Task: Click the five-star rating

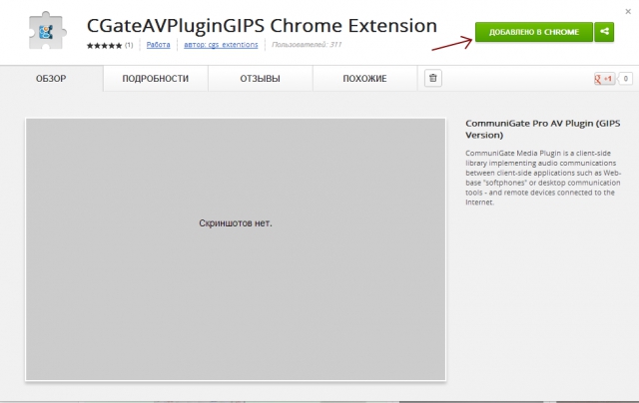Action: (x=104, y=45)
